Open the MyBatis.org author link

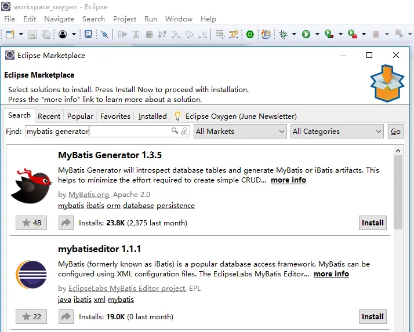tap(89, 195)
